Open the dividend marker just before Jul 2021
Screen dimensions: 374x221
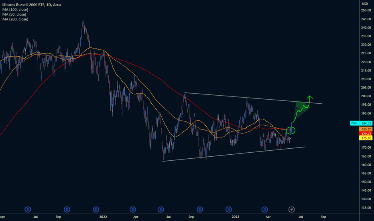(28, 209)
